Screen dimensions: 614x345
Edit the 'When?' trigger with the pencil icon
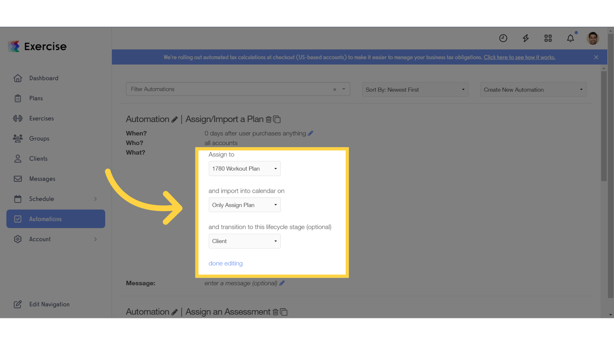click(x=311, y=133)
